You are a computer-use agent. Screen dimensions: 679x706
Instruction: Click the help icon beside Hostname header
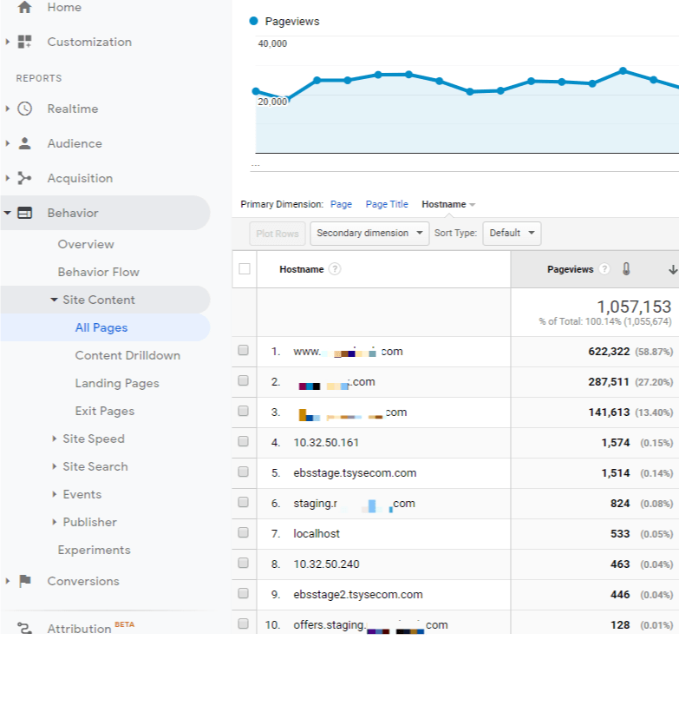point(335,269)
